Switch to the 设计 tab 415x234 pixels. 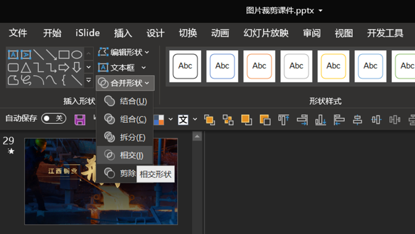(x=155, y=33)
